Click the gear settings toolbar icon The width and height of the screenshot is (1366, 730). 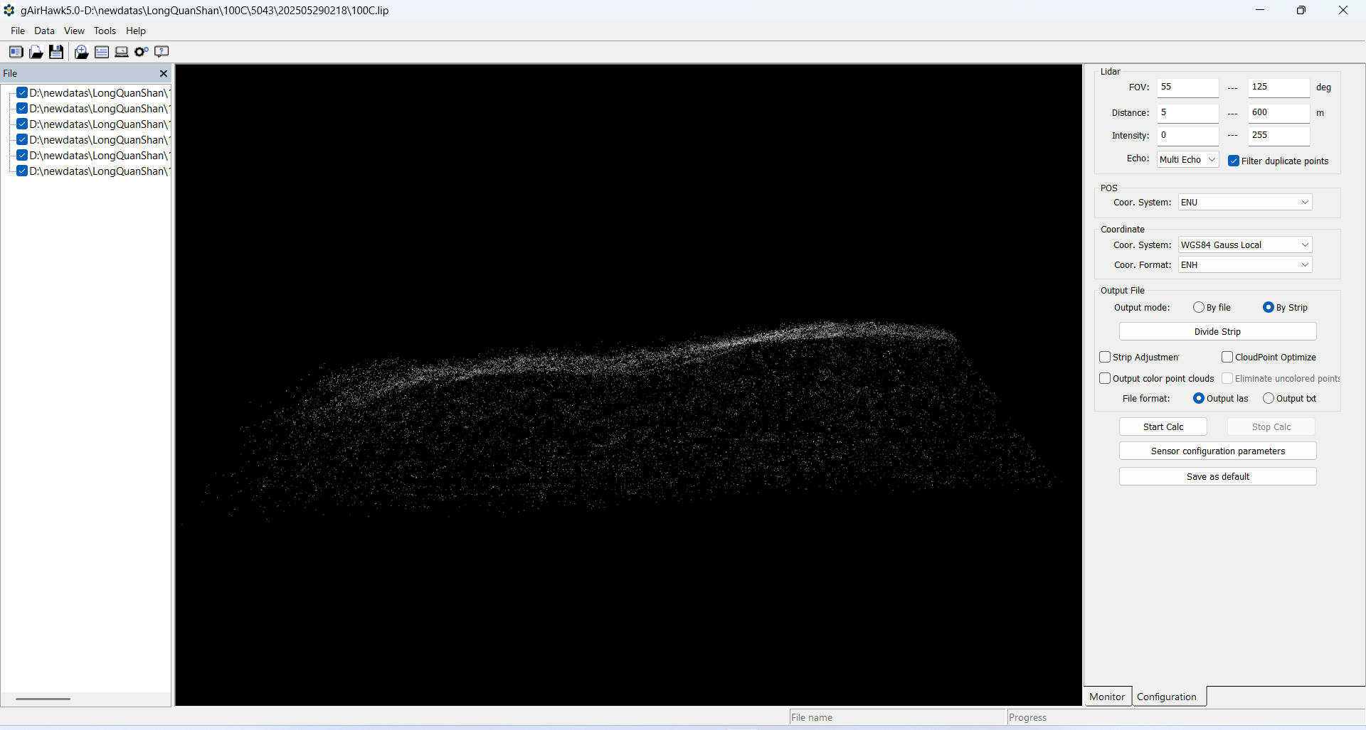[x=142, y=52]
